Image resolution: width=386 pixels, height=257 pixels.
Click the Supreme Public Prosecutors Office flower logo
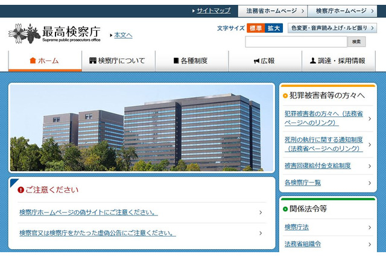[x=24, y=33]
